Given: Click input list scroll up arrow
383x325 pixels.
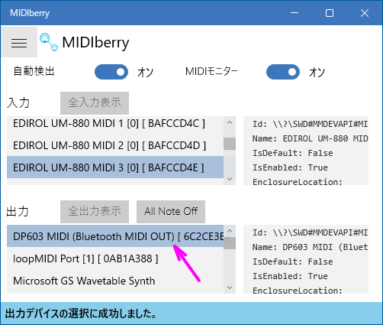Looking at the screenshot, I should pos(230,122).
